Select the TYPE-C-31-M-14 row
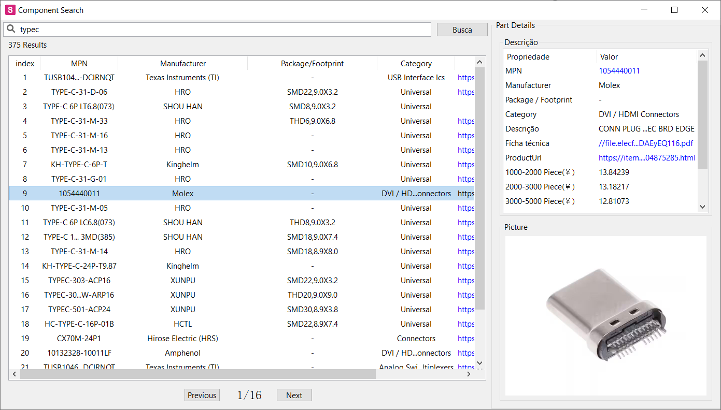Image resolution: width=721 pixels, height=410 pixels. [242, 252]
